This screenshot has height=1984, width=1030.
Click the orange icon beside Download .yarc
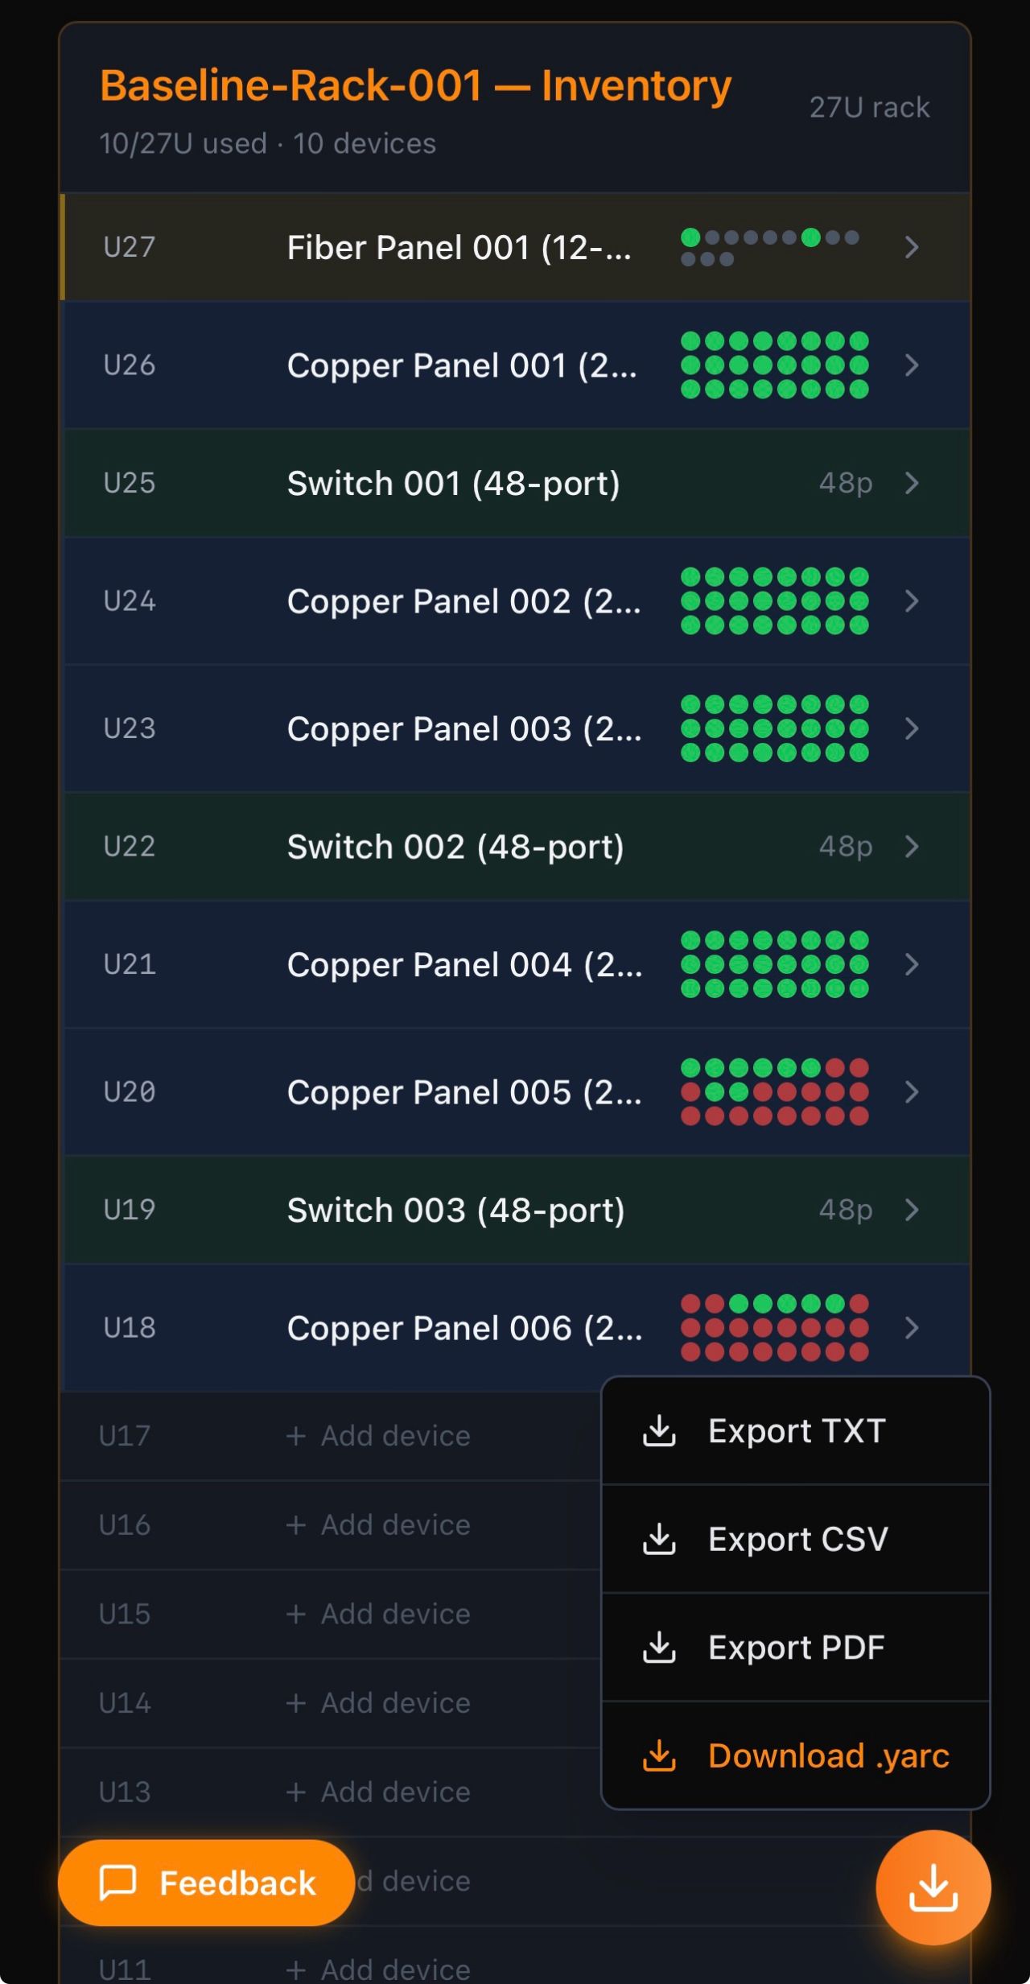[659, 1755]
